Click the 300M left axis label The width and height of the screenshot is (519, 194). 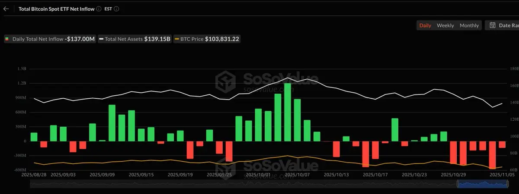tap(21, 127)
